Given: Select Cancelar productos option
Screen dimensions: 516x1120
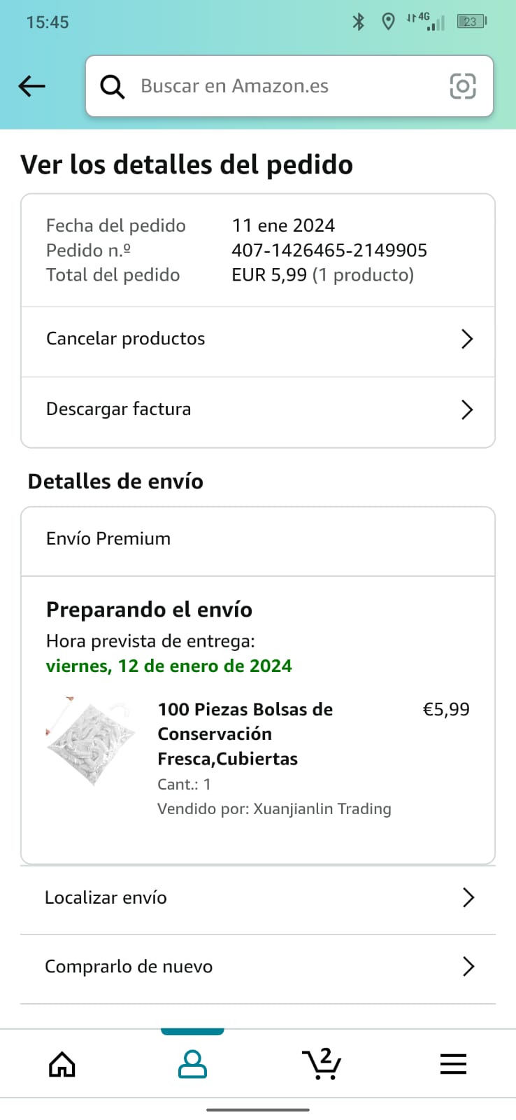Looking at the screenshot, I should [x=126, y=339].
